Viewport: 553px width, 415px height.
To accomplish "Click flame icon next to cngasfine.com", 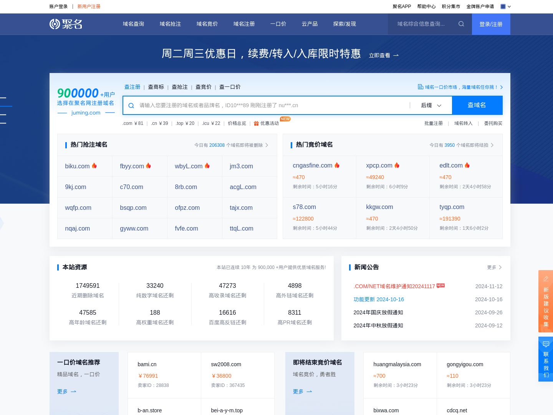I will click(x=337, y=165).
